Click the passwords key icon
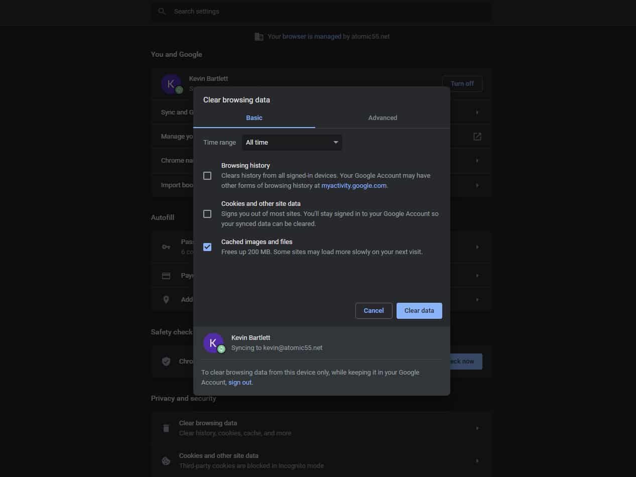The width and height of the screenshot is (636, 477). [166, 247]
